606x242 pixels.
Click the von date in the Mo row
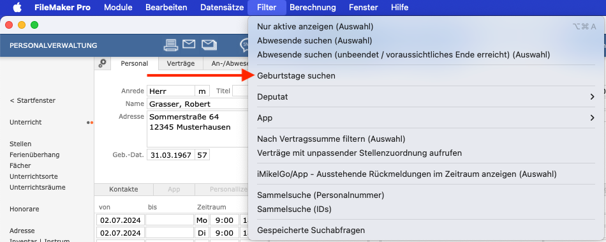coord(121,220)
